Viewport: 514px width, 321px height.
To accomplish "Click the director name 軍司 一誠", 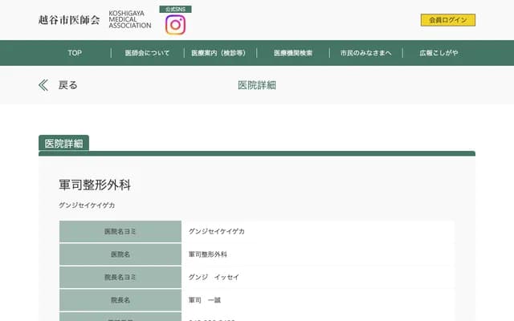I will coord(204,299).
